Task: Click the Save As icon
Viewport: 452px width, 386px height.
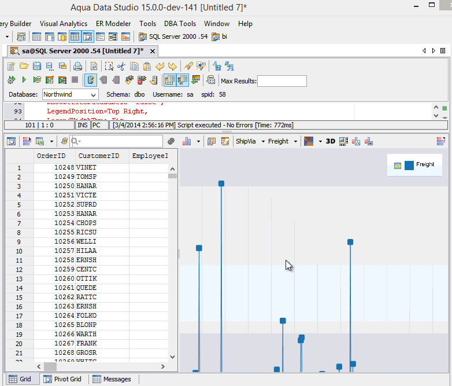Action: coord(50,67)
